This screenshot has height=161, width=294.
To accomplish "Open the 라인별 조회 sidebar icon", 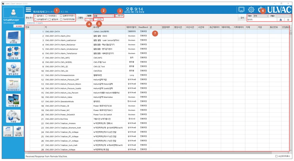I will [13, 53].
